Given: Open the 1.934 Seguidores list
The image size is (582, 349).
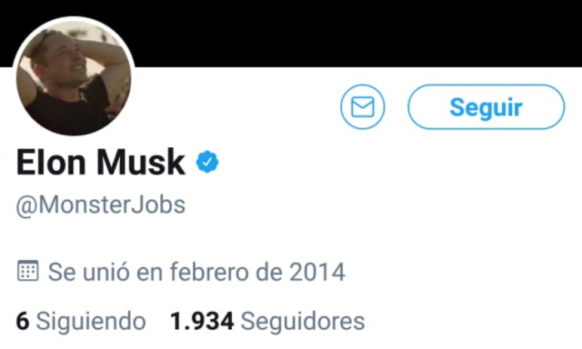Looking at the screenshot, I should 267,321.
